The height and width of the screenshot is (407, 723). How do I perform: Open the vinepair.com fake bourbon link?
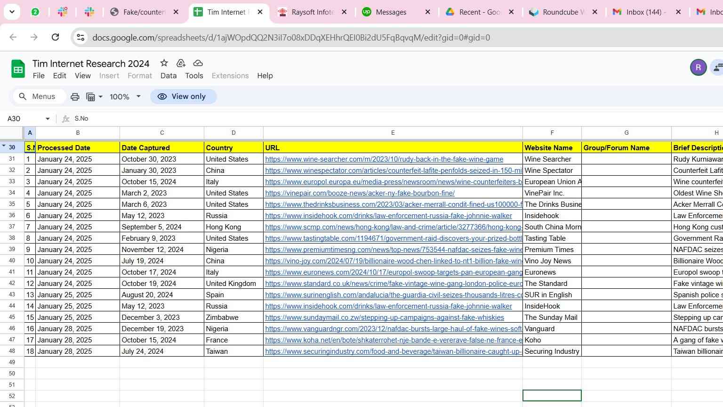(x=360, y=193)
